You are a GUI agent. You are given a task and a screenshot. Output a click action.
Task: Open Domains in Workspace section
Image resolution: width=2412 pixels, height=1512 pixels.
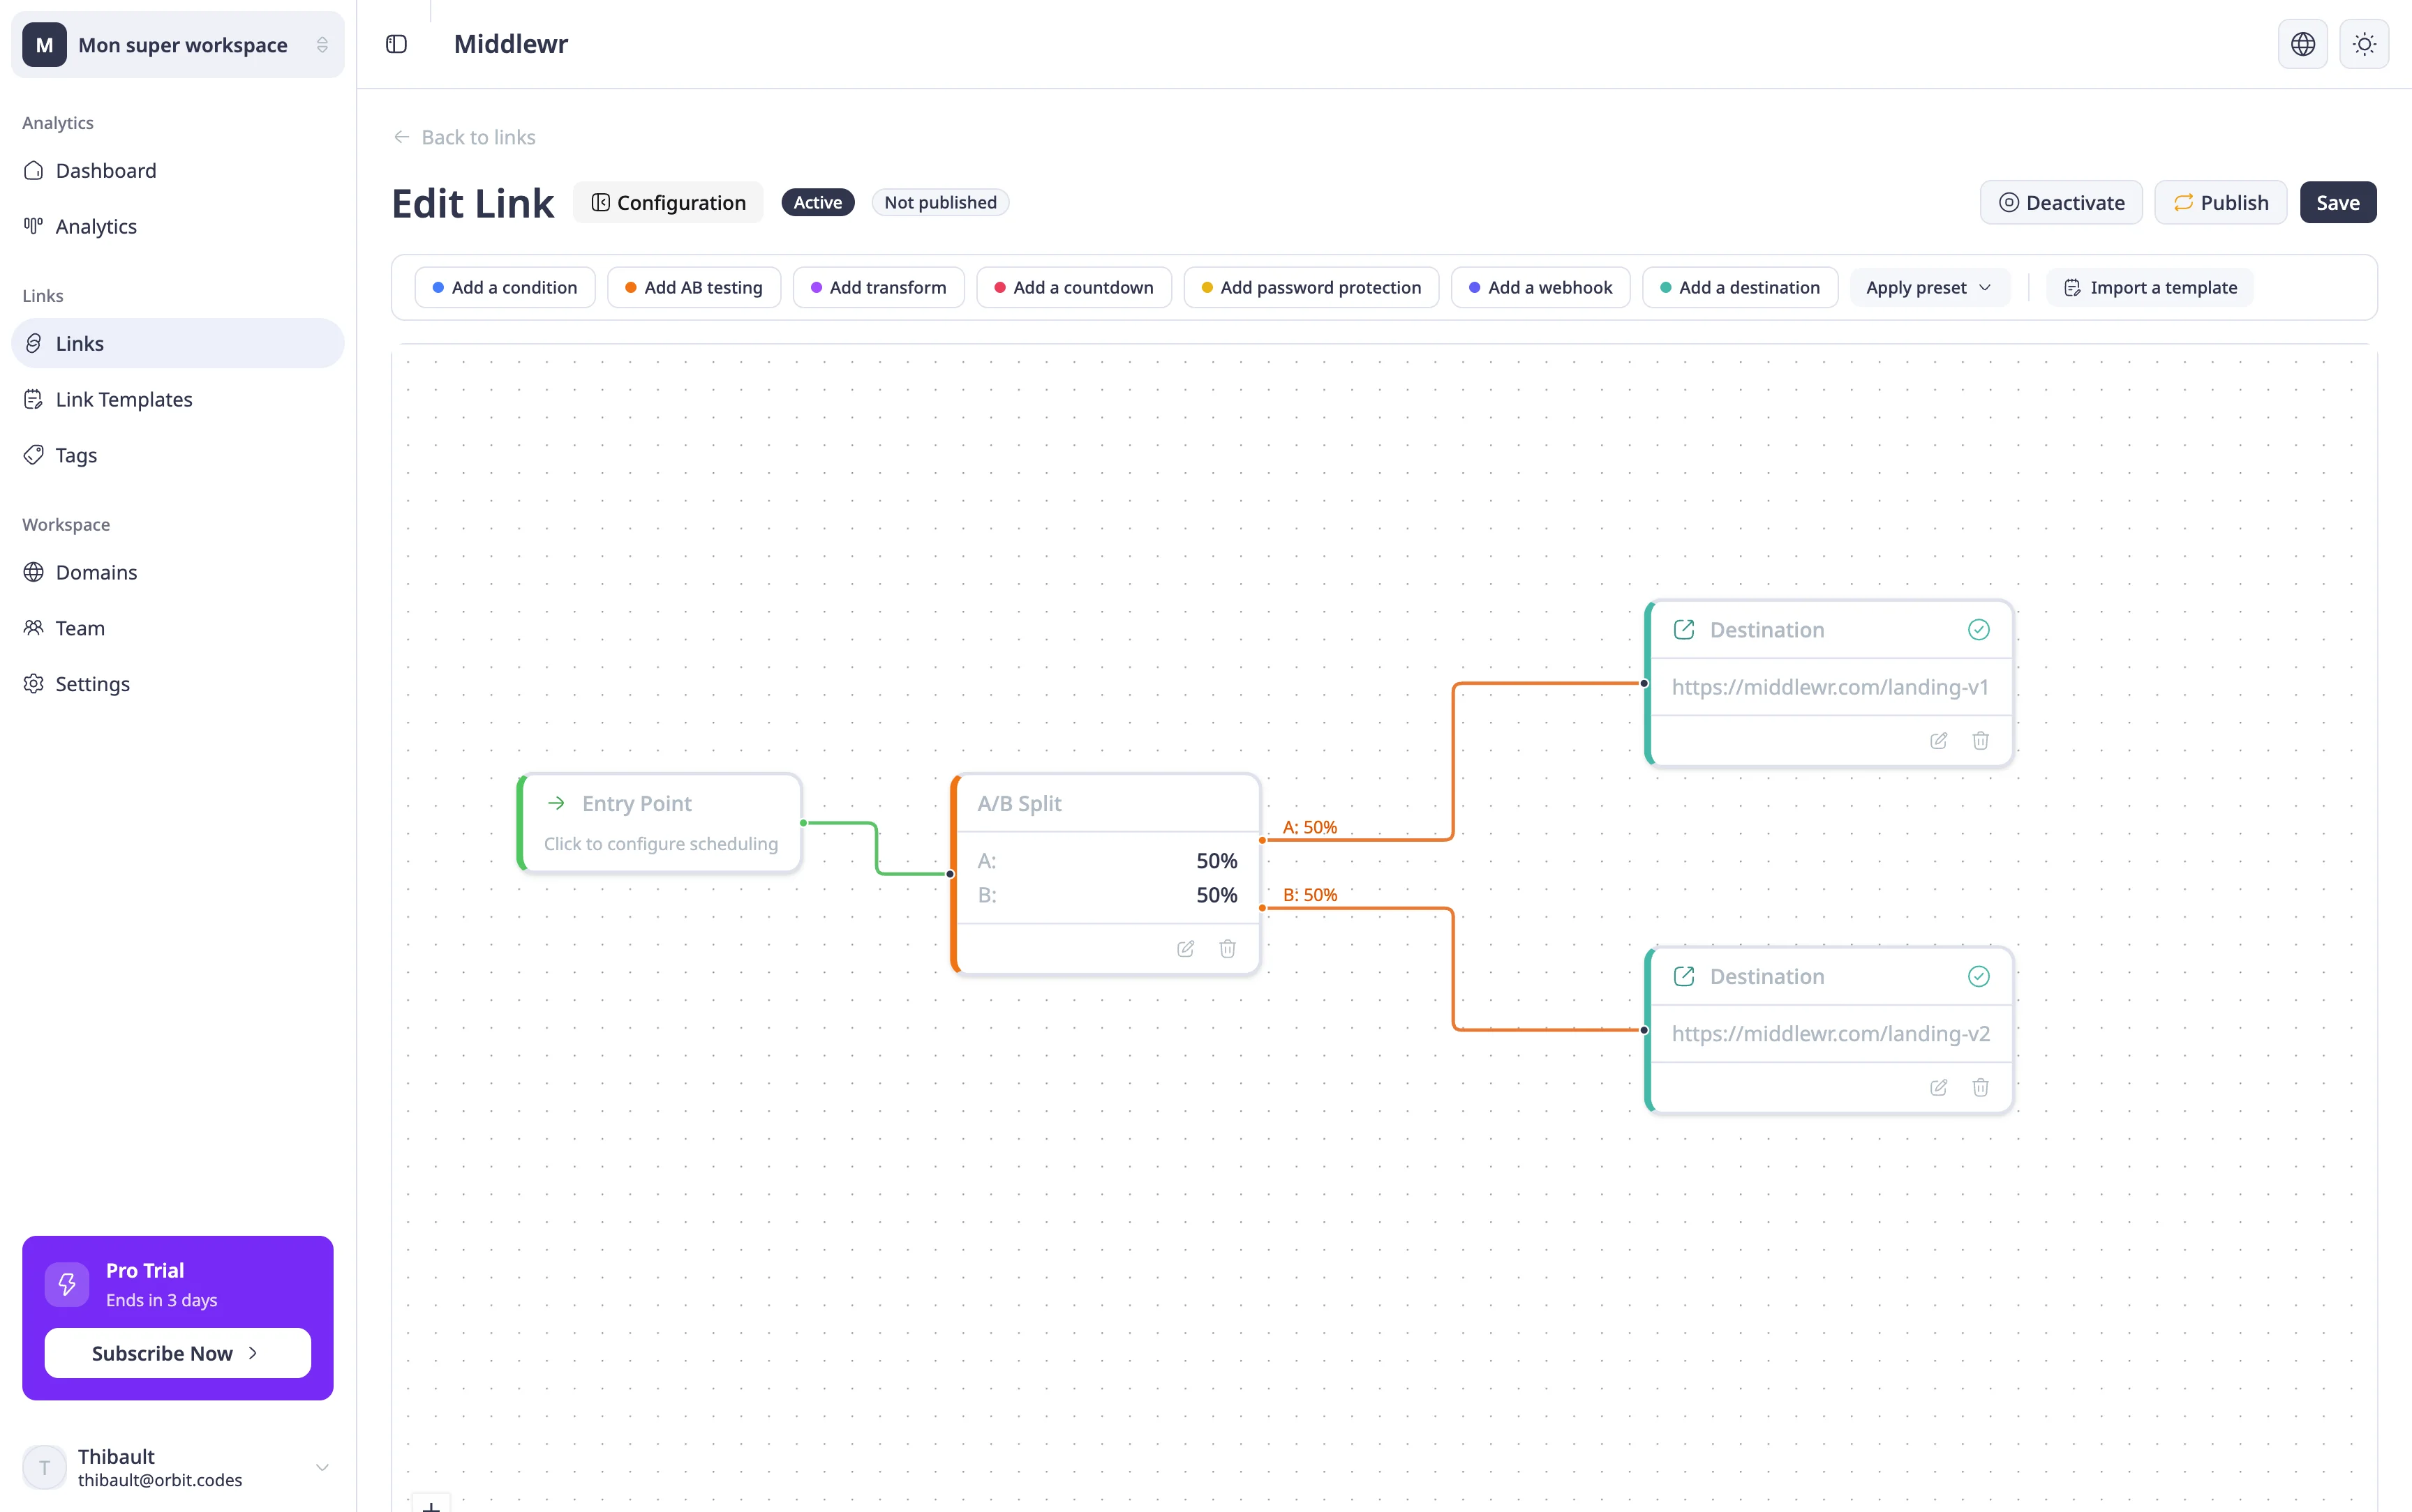coord(178,573)
